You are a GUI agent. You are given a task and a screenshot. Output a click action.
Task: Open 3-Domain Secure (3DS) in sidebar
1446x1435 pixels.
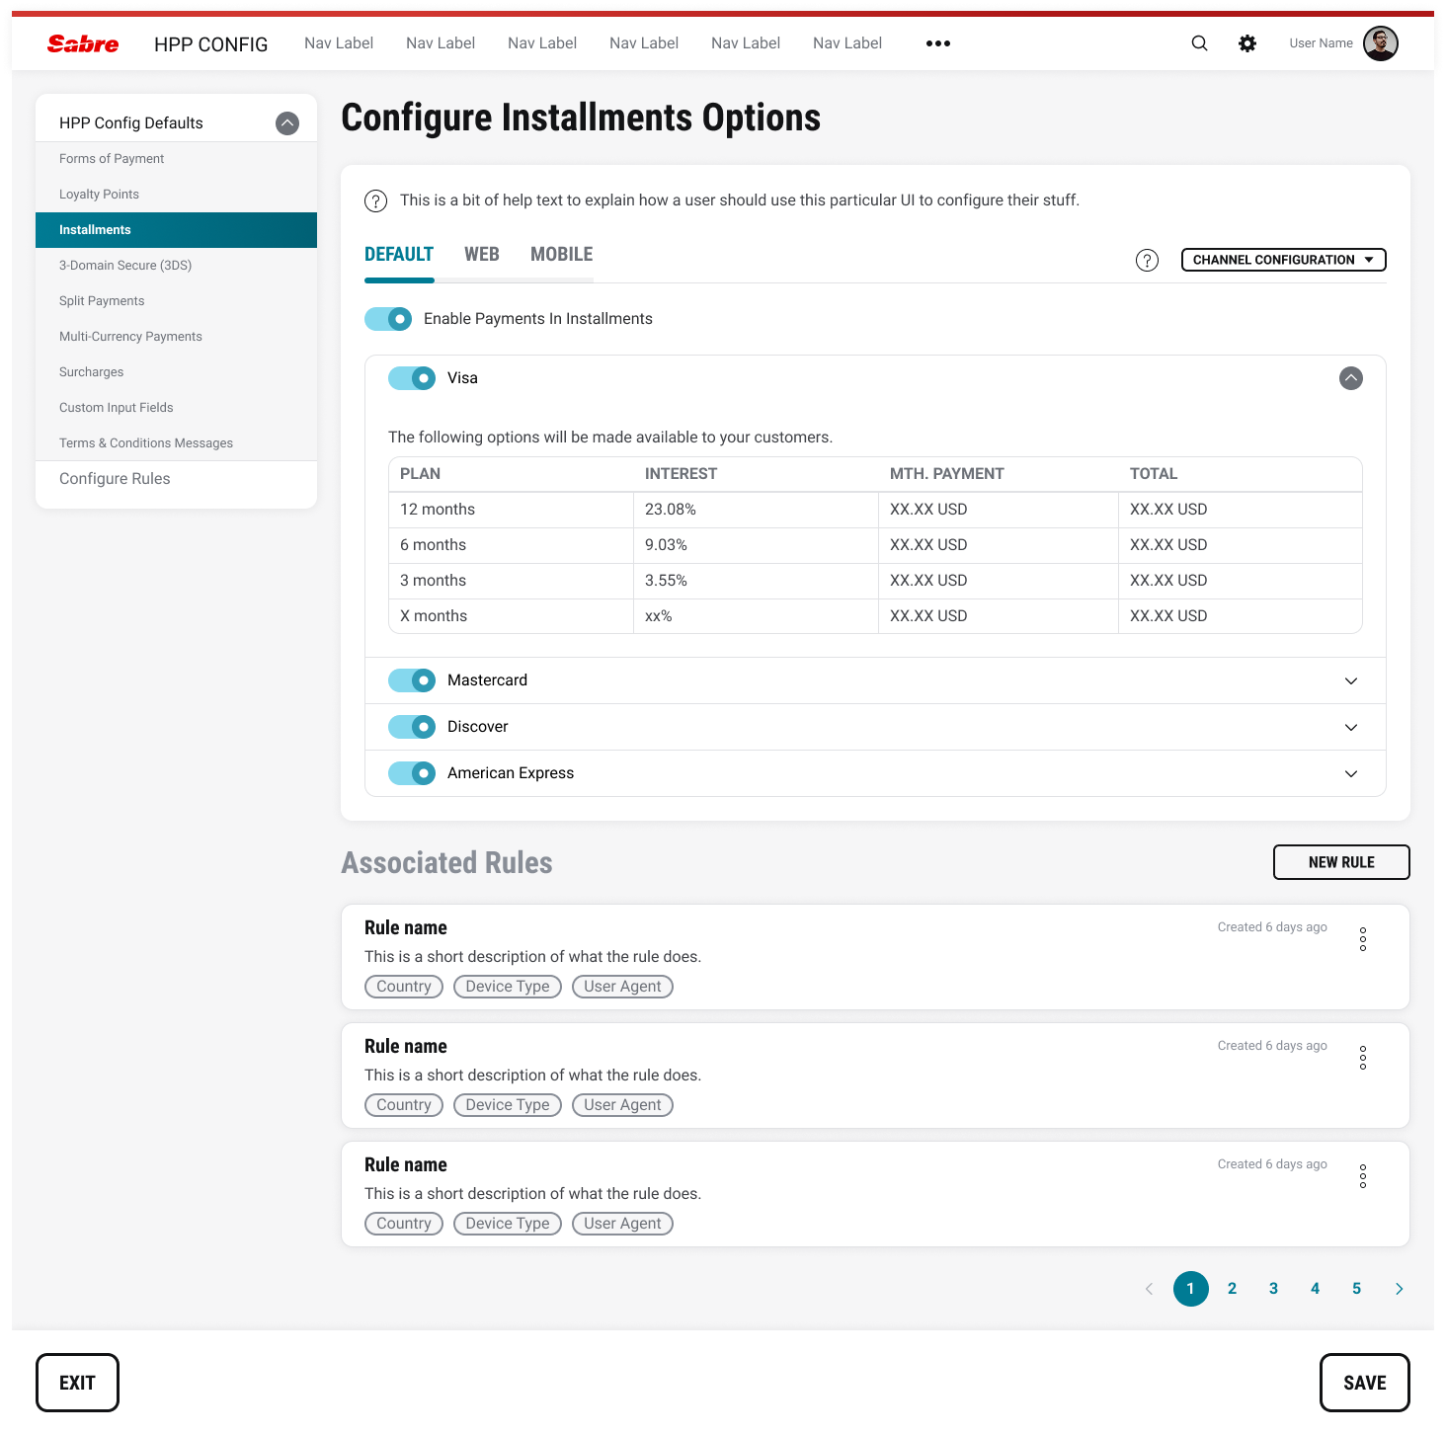pos(176,266)
